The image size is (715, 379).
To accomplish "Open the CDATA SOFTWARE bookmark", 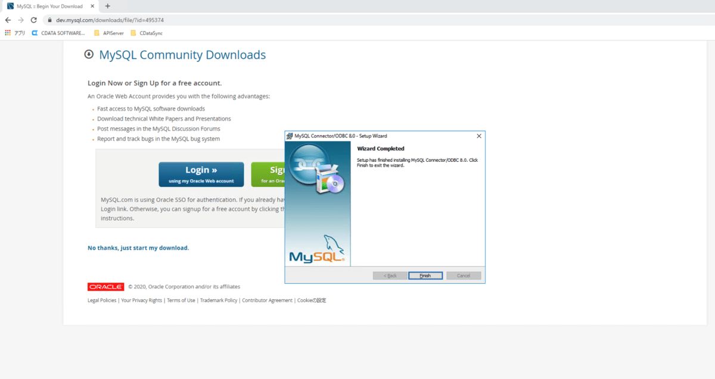I will (58, 33).
